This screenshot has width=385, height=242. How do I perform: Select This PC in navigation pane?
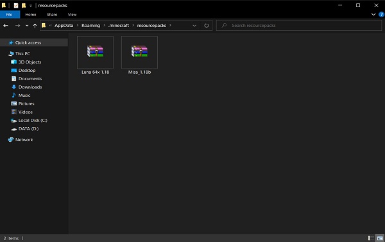point(22,53)
